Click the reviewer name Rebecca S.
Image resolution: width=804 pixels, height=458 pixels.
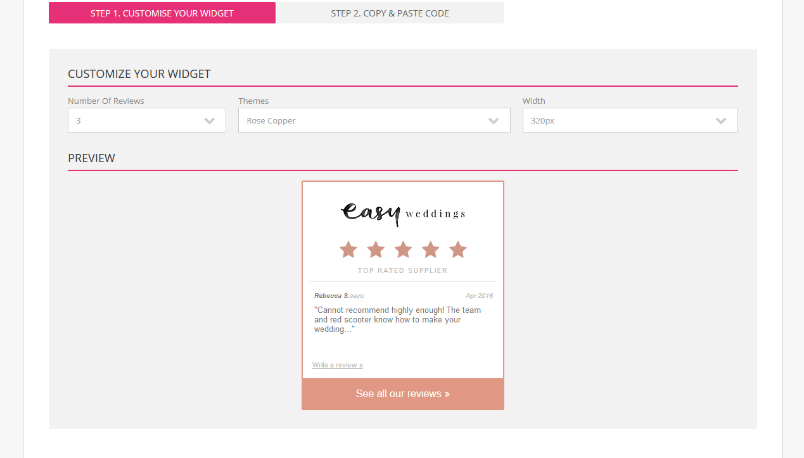pyautogui.click(x=332, y=296)
